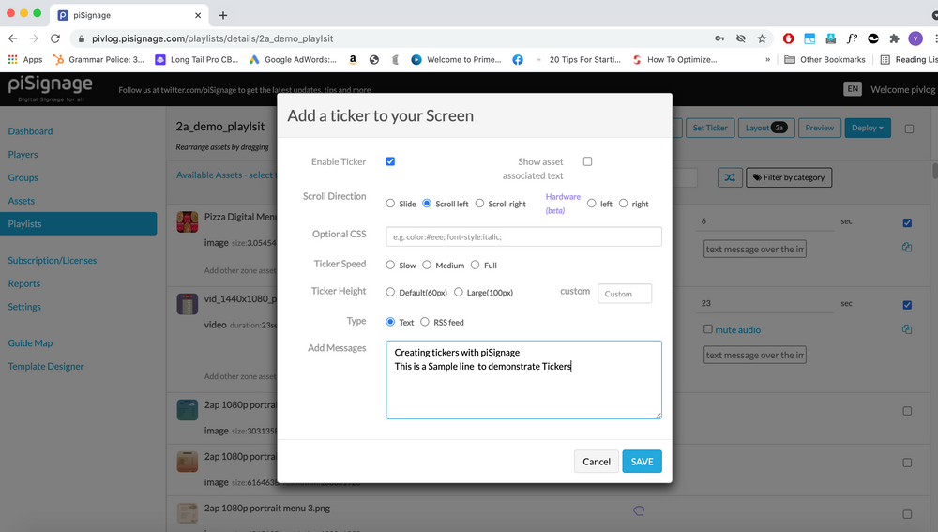The image size is (938, 532).
Task: Open the Amazon bookmark icon
Action: [x=353, y=59]
